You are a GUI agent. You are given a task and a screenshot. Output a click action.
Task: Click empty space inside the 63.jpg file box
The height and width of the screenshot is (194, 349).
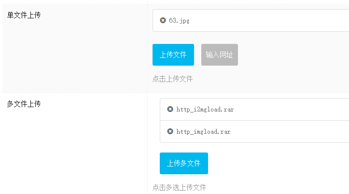267,20
